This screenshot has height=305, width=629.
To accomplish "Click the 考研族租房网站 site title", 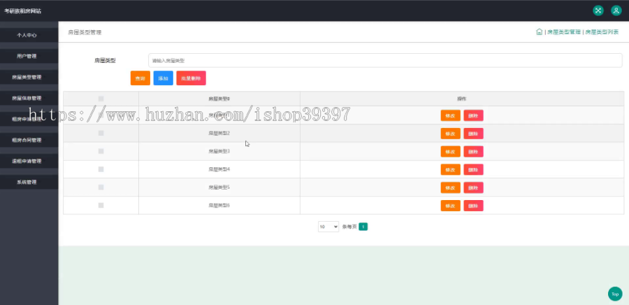I will 22,10.
